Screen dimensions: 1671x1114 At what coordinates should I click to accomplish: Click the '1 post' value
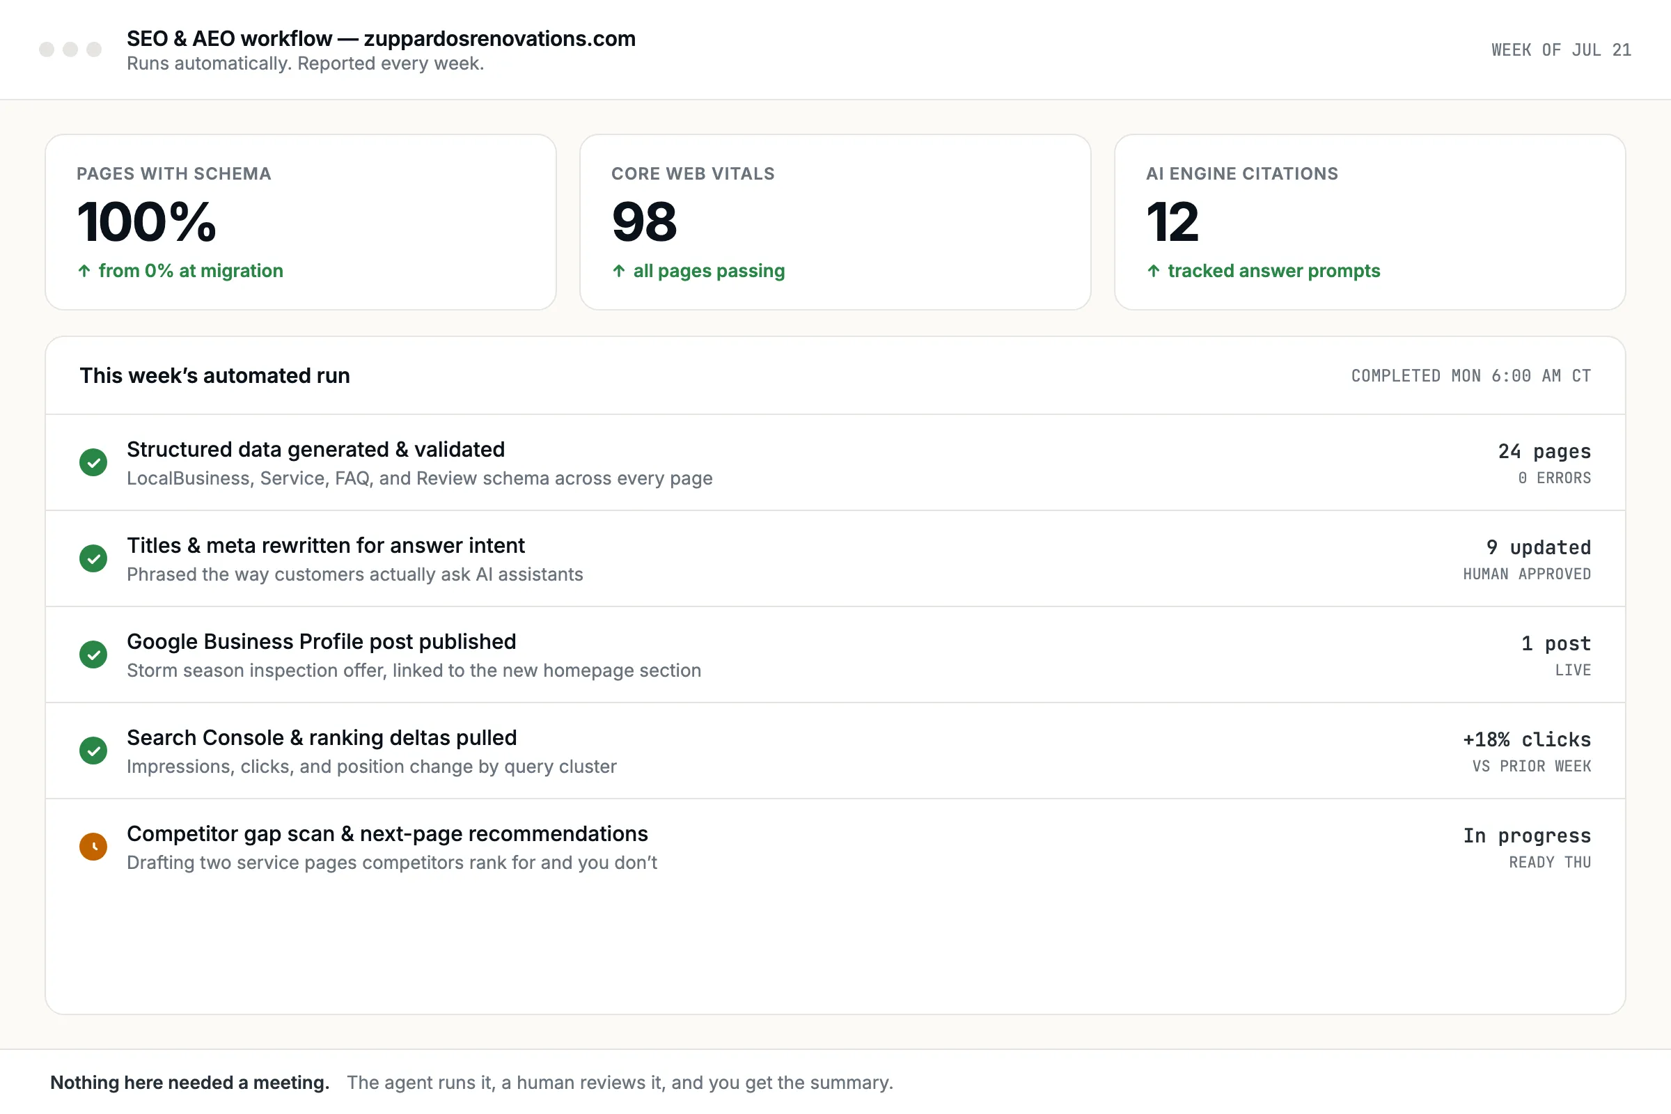(x=1556, y=643)
